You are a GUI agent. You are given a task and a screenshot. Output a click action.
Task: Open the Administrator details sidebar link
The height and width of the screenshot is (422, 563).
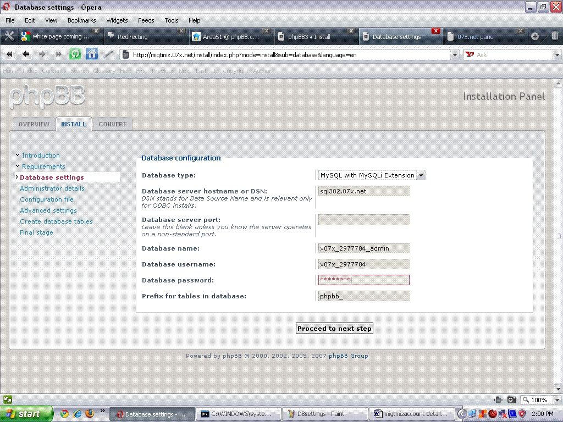(x=52, y=188)
